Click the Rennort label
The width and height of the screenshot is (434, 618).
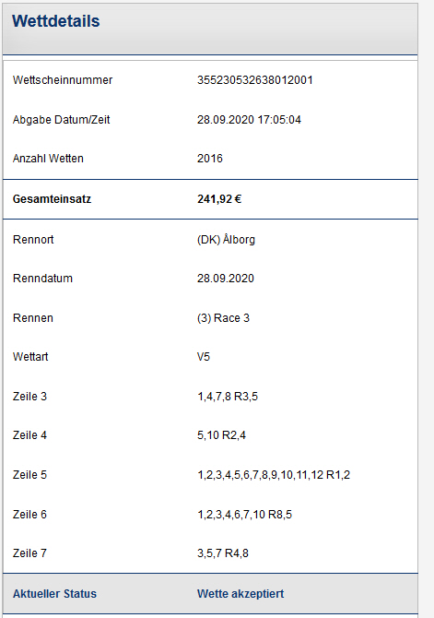pyautogui.click(x=33, y=240)
